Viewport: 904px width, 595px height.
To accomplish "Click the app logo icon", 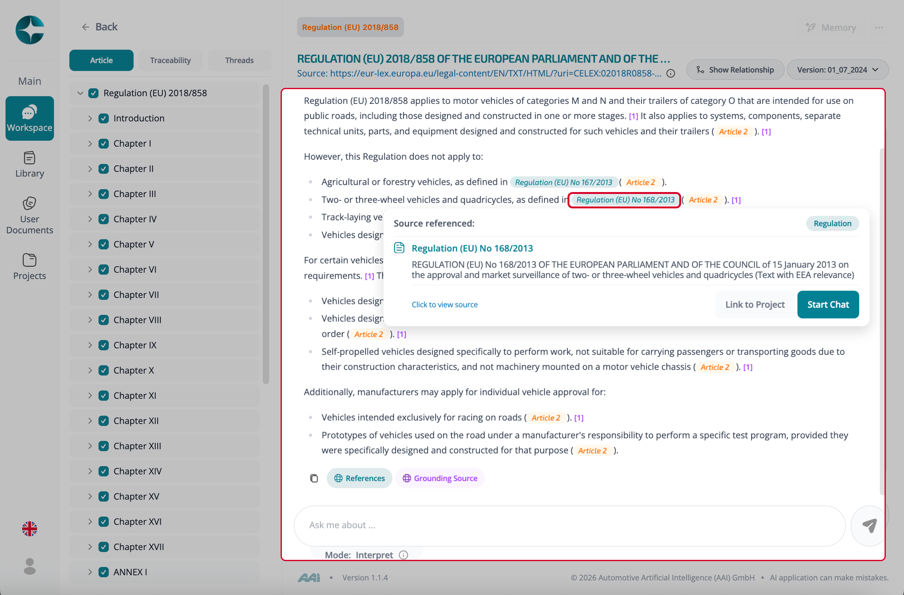I will 30,29.
